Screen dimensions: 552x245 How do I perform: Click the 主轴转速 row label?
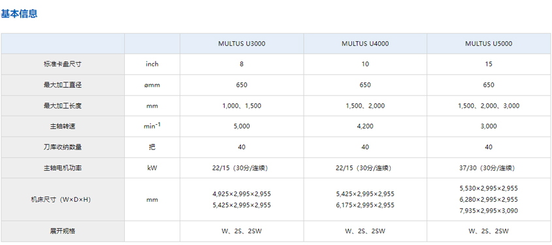[63, 126]
